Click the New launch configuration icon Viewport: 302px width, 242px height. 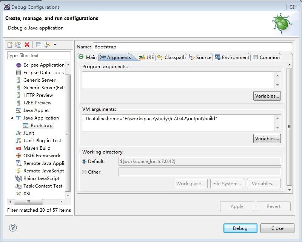click(x=10, y=45)
